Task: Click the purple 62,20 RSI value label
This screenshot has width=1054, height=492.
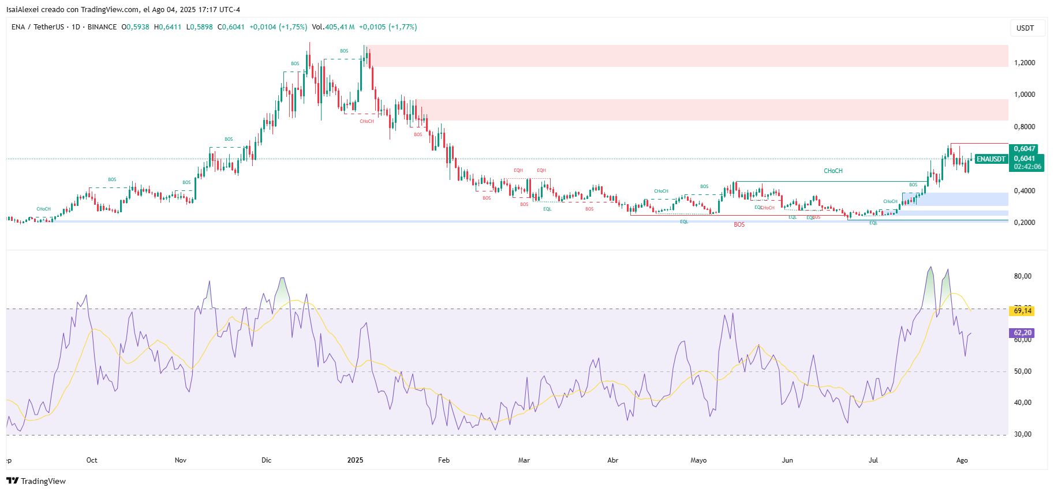Action: (1022, 333)
